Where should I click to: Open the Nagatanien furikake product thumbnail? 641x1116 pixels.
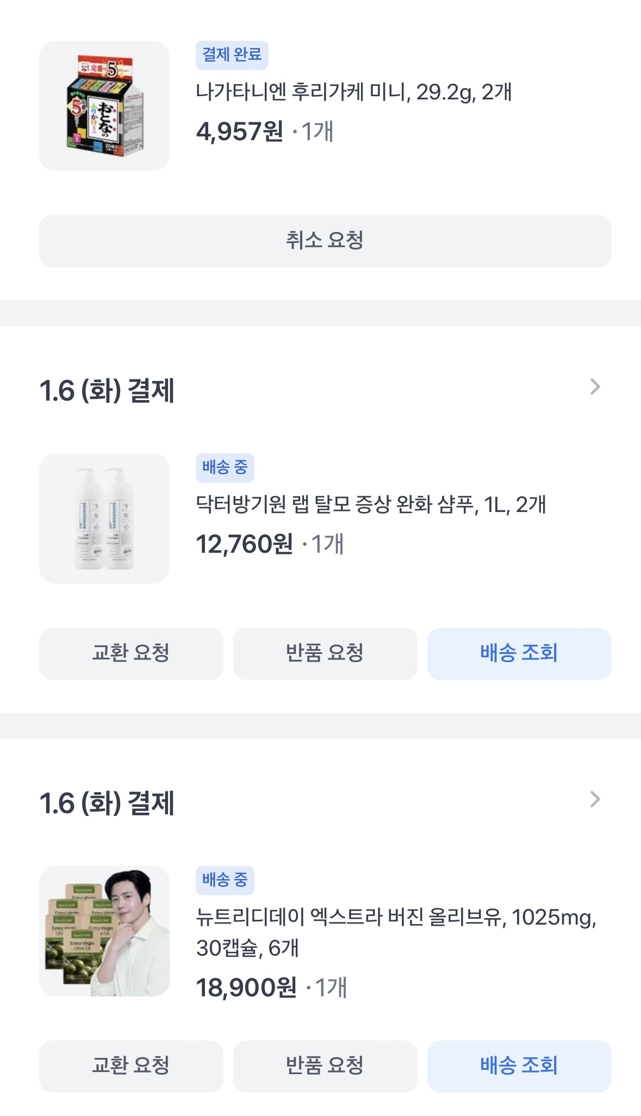click(x=104, y=106)
